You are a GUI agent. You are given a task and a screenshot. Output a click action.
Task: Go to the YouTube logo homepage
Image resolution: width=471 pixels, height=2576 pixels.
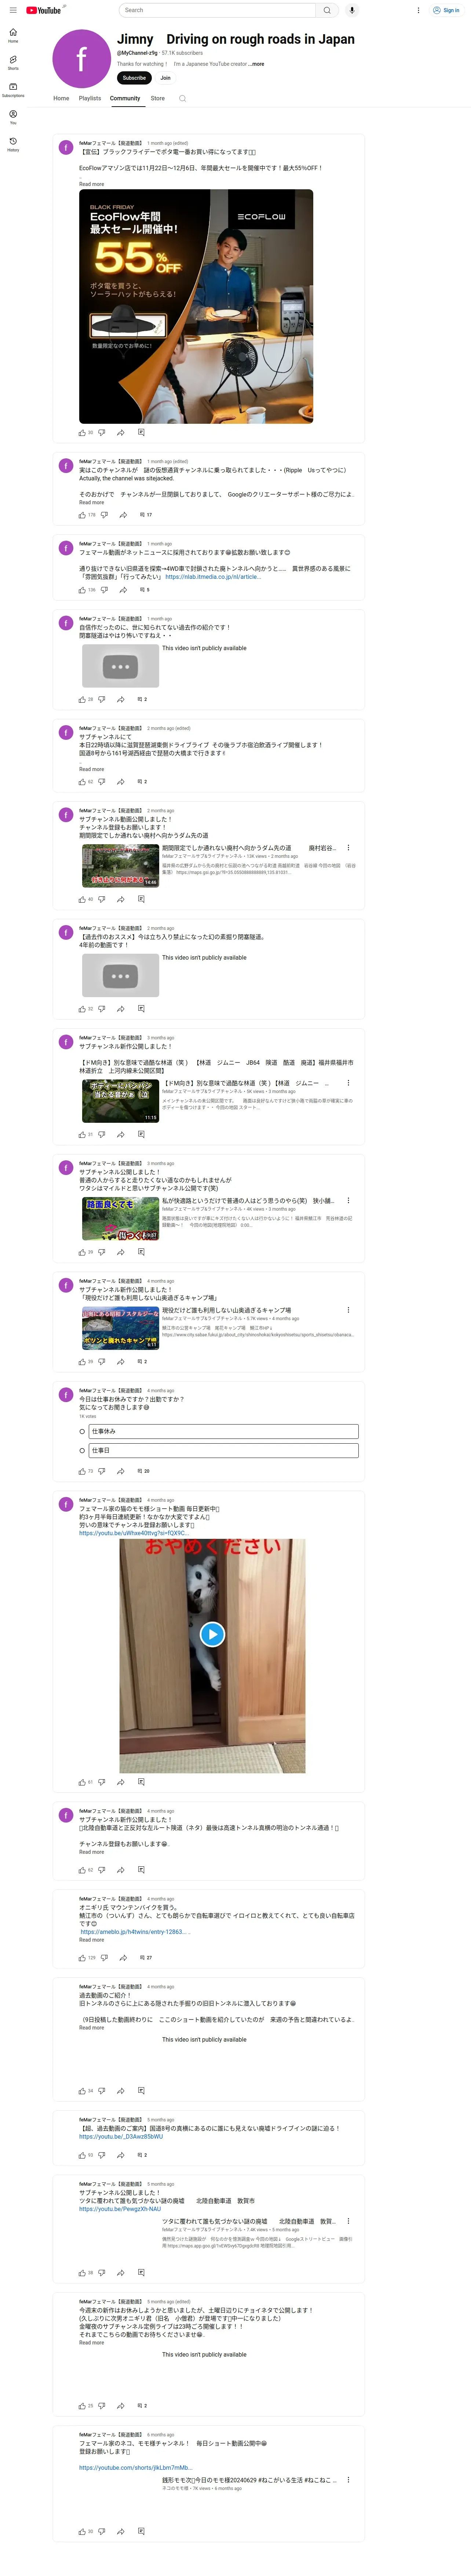[44, 10]
